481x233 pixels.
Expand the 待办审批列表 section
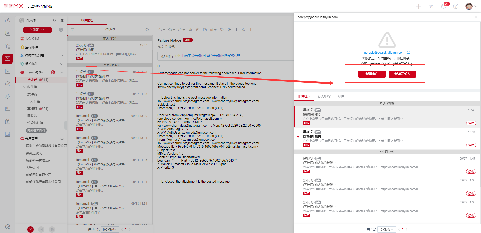[62, 56]
